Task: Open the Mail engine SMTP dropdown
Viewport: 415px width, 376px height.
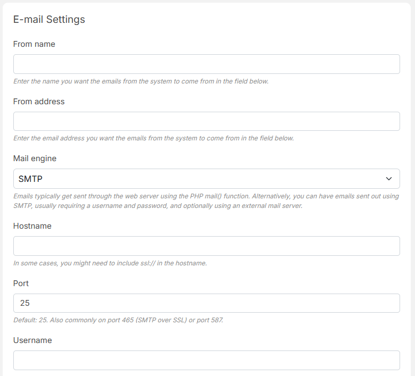Action: [206, 179]
